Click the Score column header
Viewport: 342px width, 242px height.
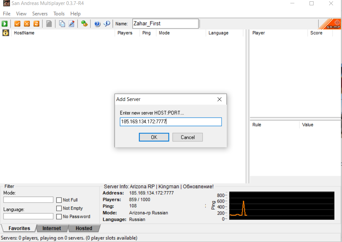[x=320, y=33]
